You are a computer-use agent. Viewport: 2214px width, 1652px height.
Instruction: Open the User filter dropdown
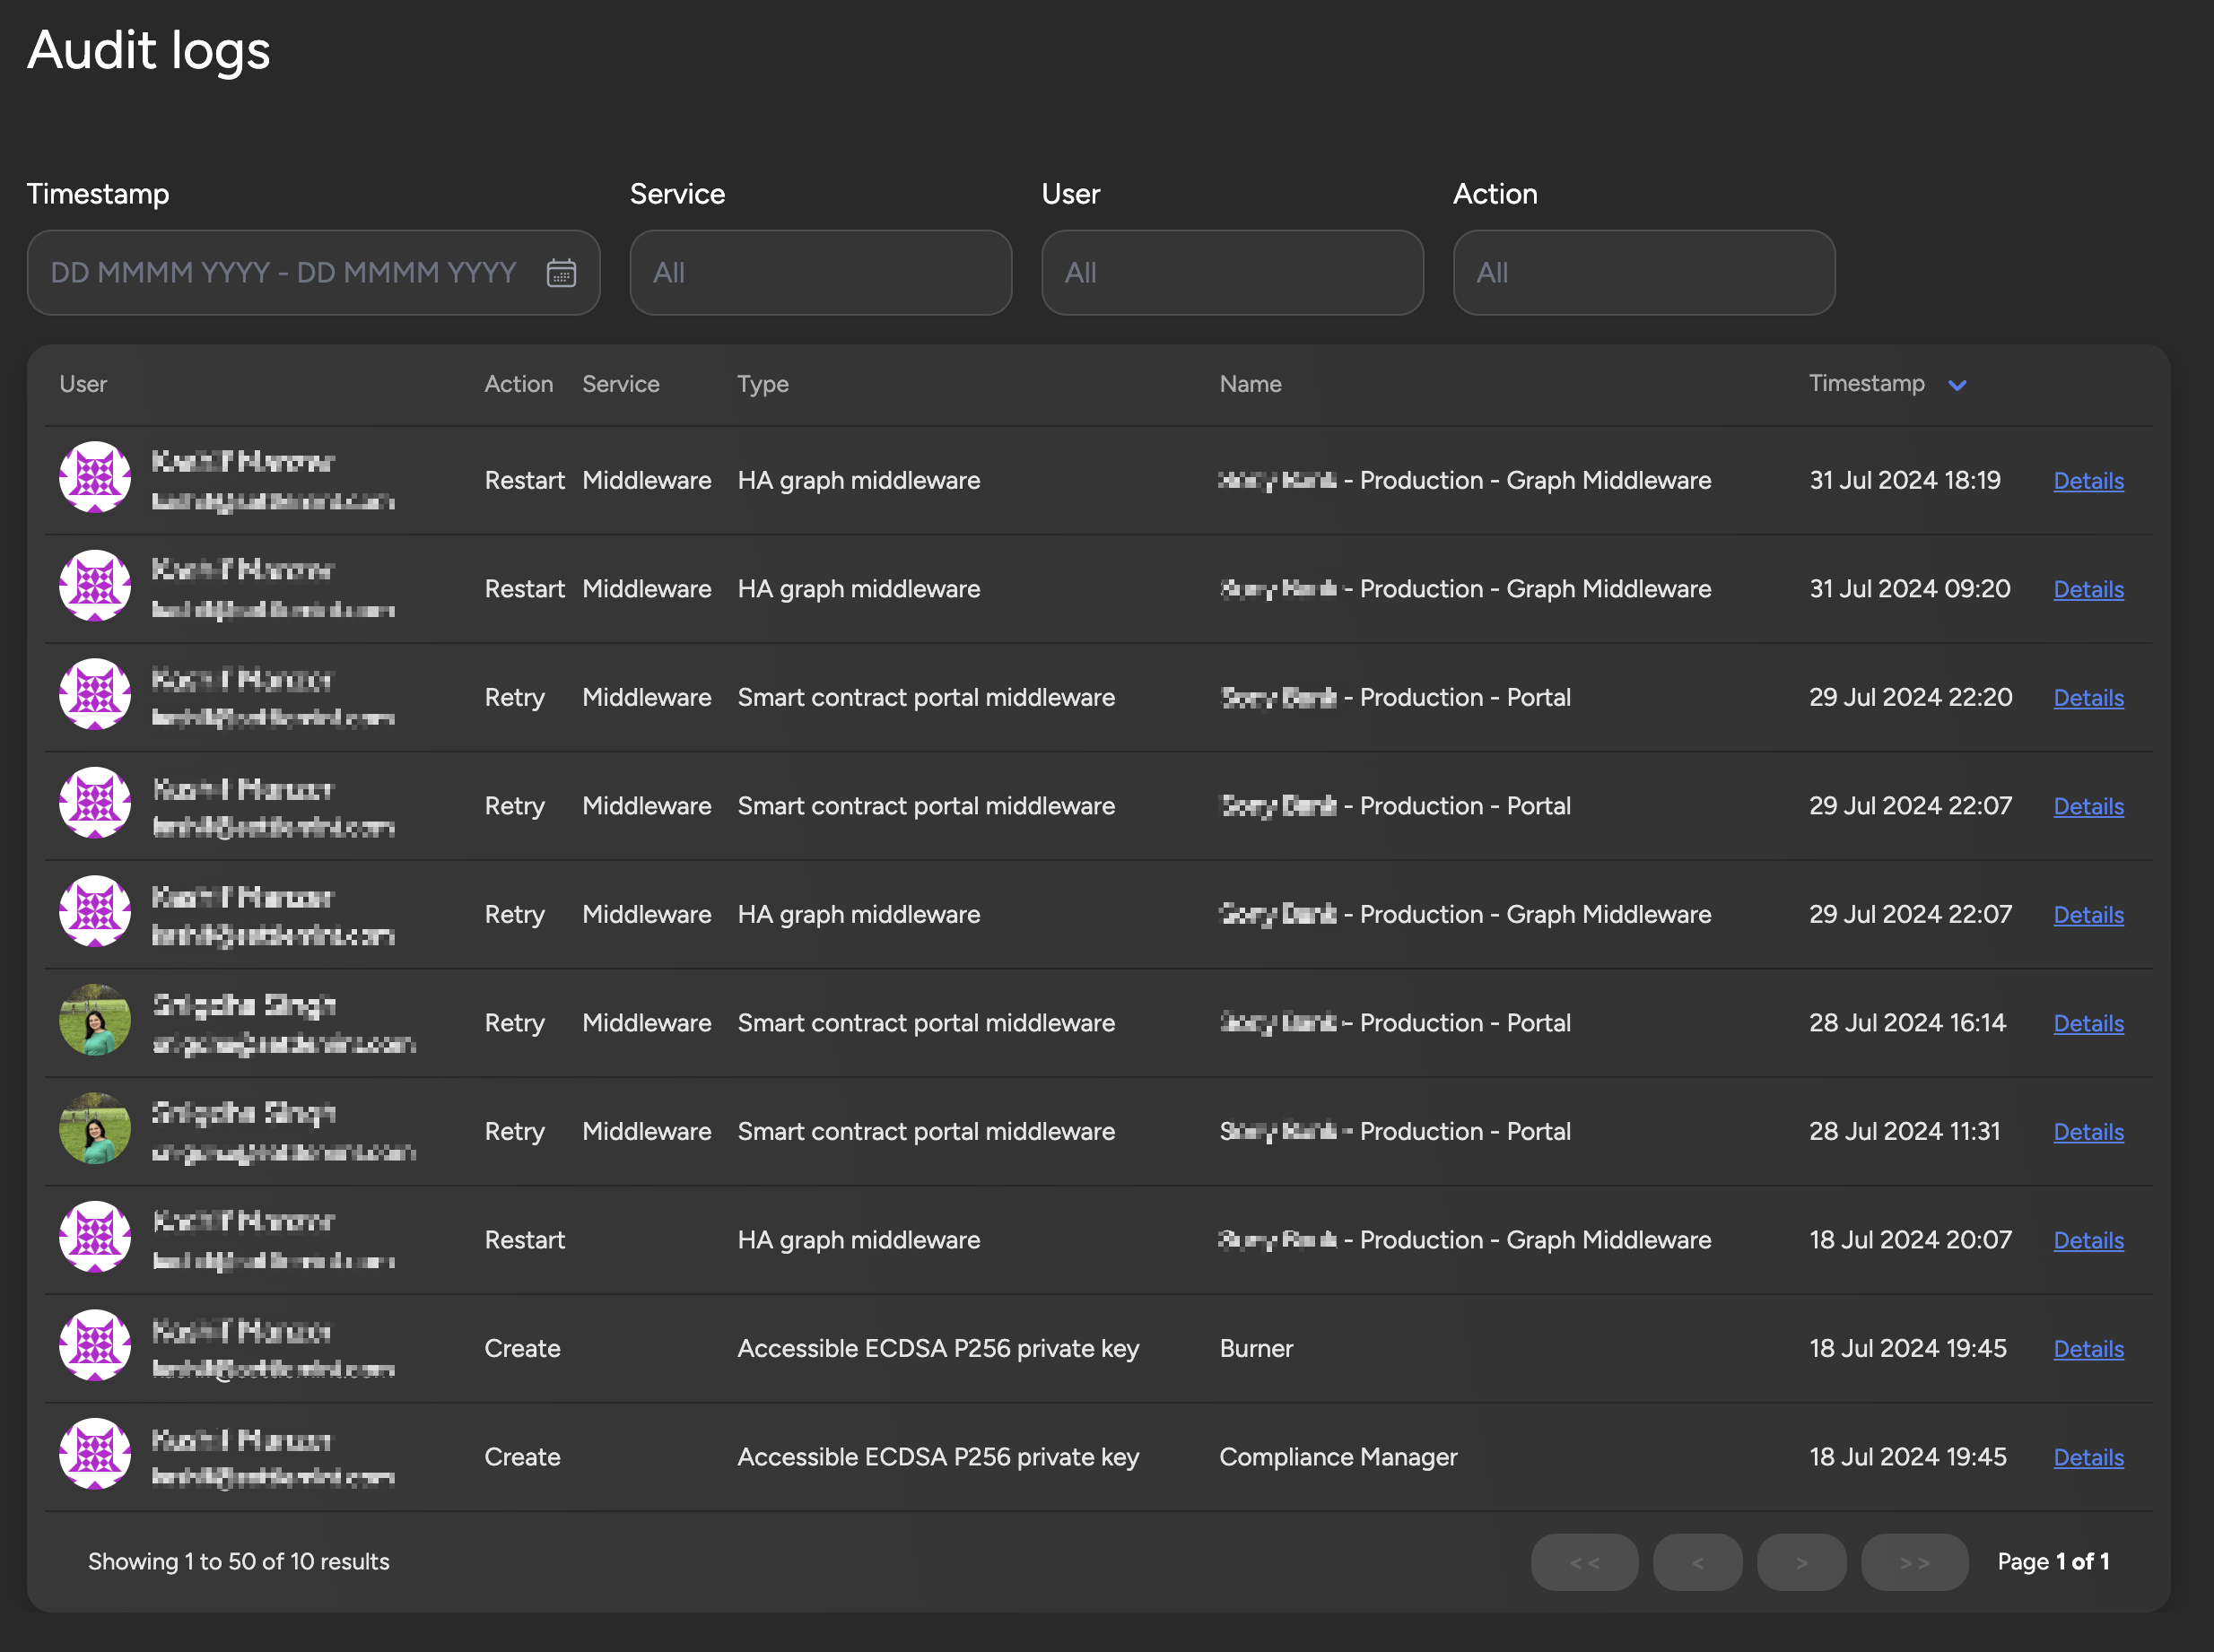click(x=1232, y=272)
